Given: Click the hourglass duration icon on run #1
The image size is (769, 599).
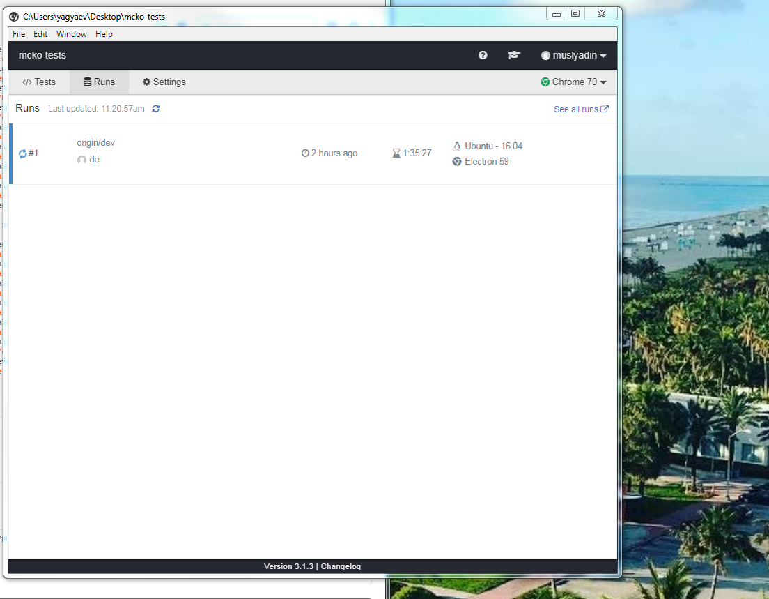Looking at the screenshot, I should (x=395, y=153).
